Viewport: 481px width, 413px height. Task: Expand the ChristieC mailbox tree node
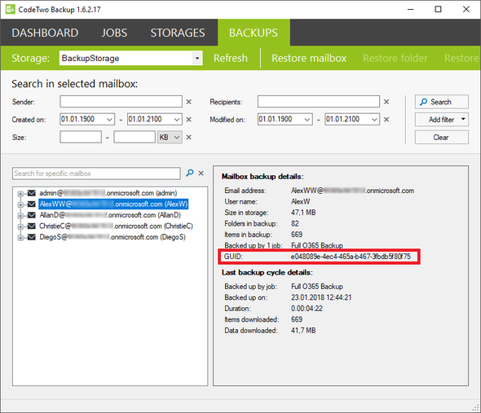click(x=20, y=226)
